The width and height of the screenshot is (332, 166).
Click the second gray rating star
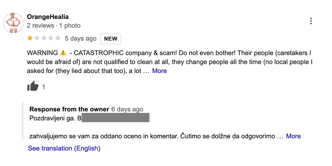(37, 38)
